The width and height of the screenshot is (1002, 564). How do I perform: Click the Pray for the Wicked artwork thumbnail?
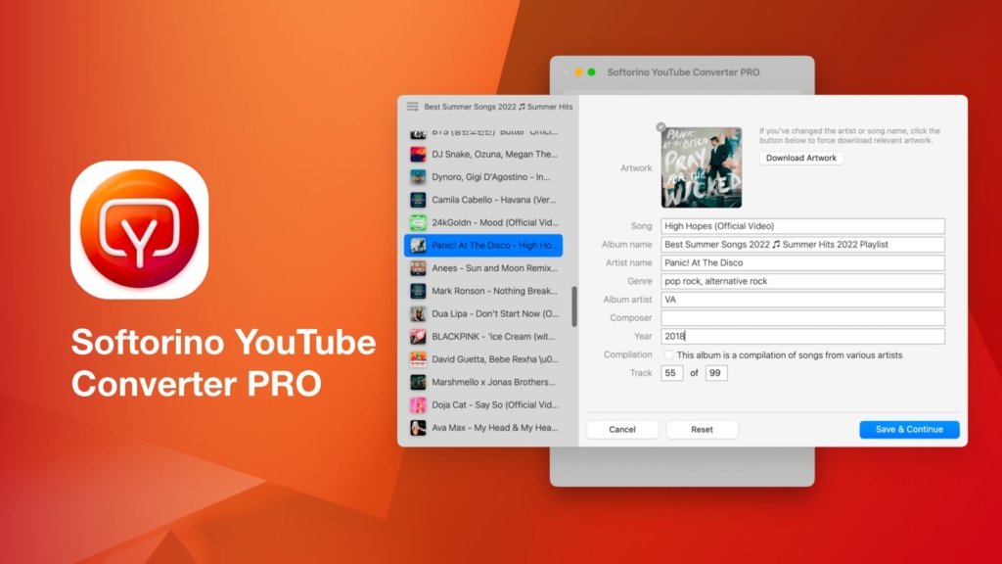click(x=701, y=167)
